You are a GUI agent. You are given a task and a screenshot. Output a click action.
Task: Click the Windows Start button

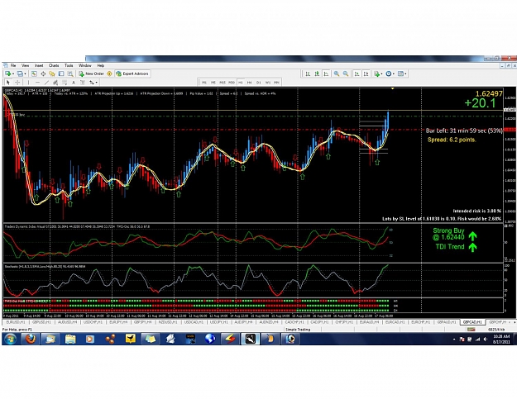click(x=10, y=339)
